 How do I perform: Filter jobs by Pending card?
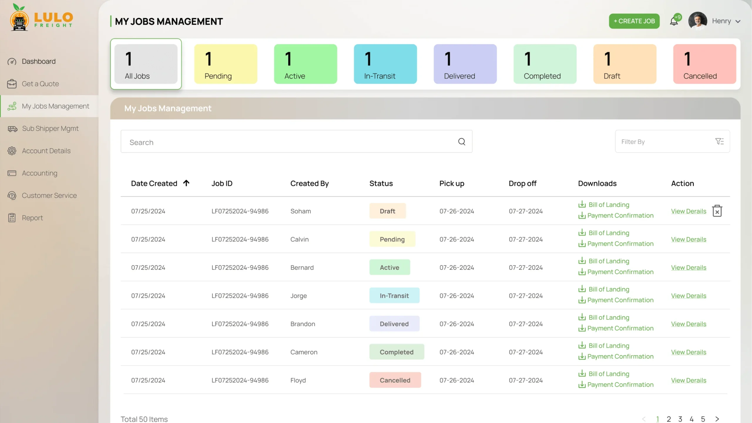tap(226, 64)
